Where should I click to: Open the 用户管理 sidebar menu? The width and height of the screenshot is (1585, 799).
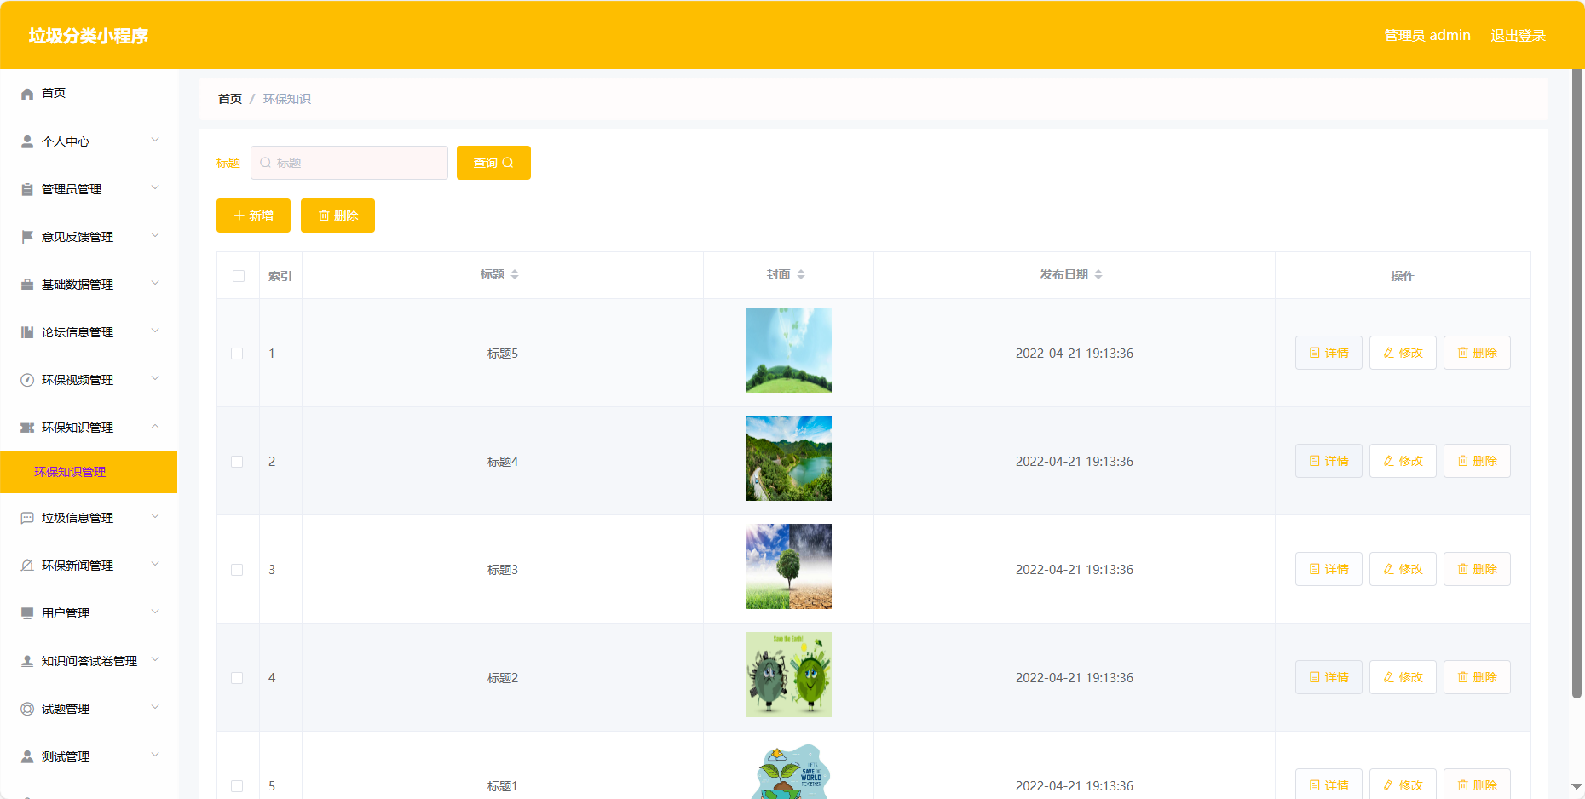89,613
